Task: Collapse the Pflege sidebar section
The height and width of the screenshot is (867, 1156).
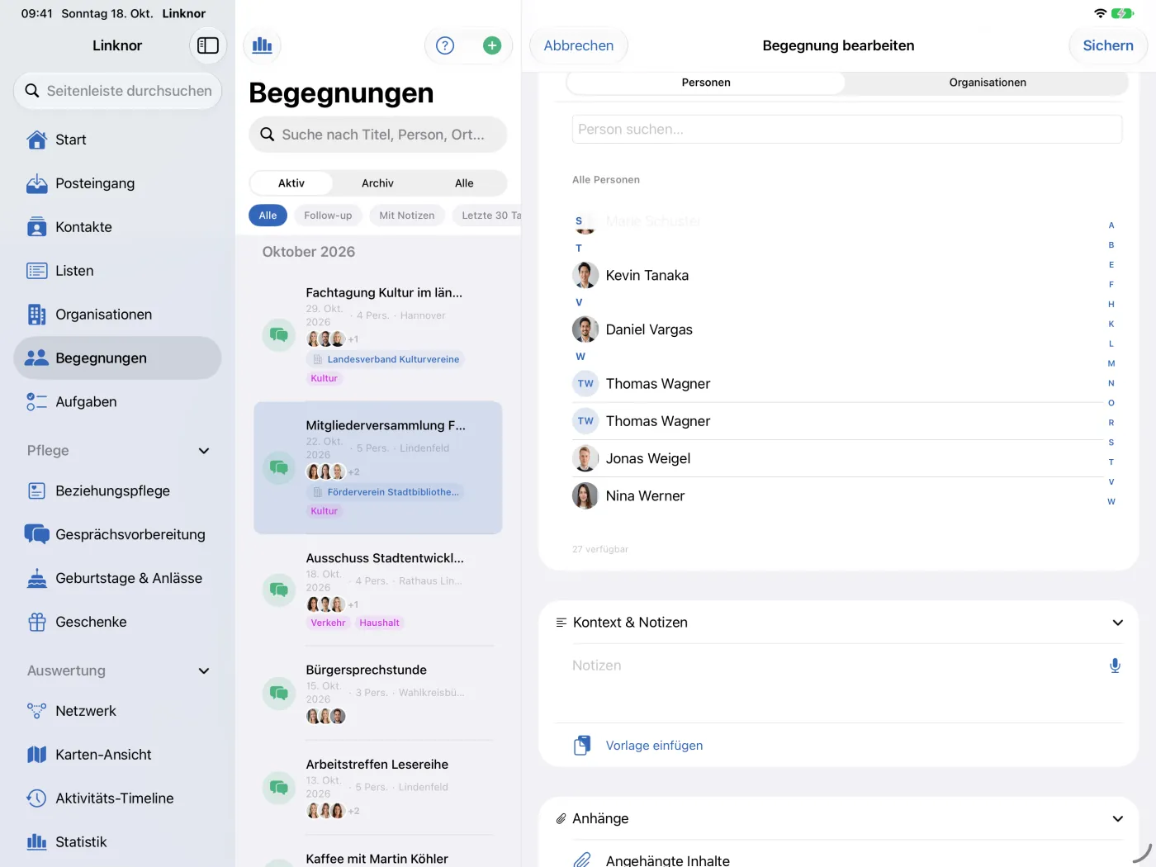Action: tap(204, 451)
